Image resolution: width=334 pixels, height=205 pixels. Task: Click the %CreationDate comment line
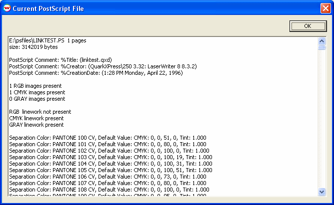(x=96, y=73)
